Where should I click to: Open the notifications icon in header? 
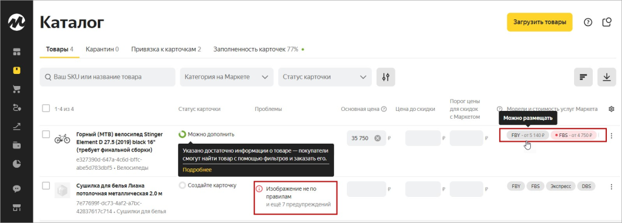point(607,22)
